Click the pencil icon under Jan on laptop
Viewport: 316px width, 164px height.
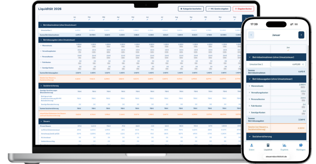75,19
